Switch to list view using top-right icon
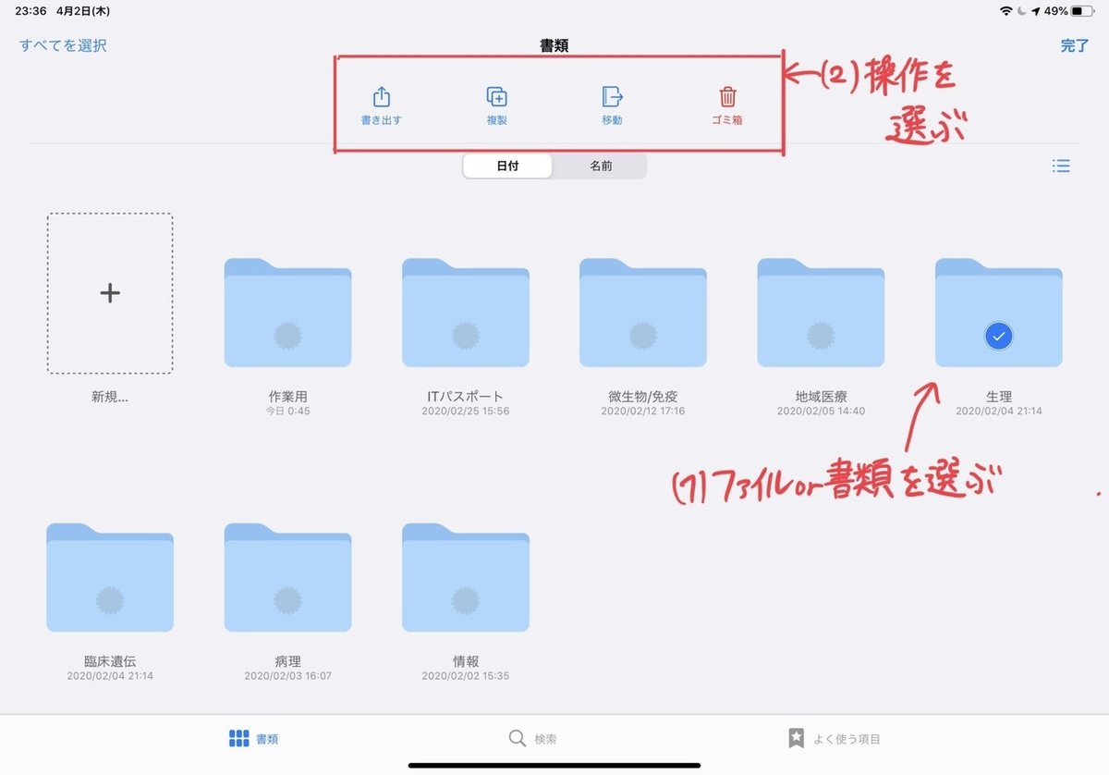The height and width of the screenshot is (775, 1109). point(1061,166)
